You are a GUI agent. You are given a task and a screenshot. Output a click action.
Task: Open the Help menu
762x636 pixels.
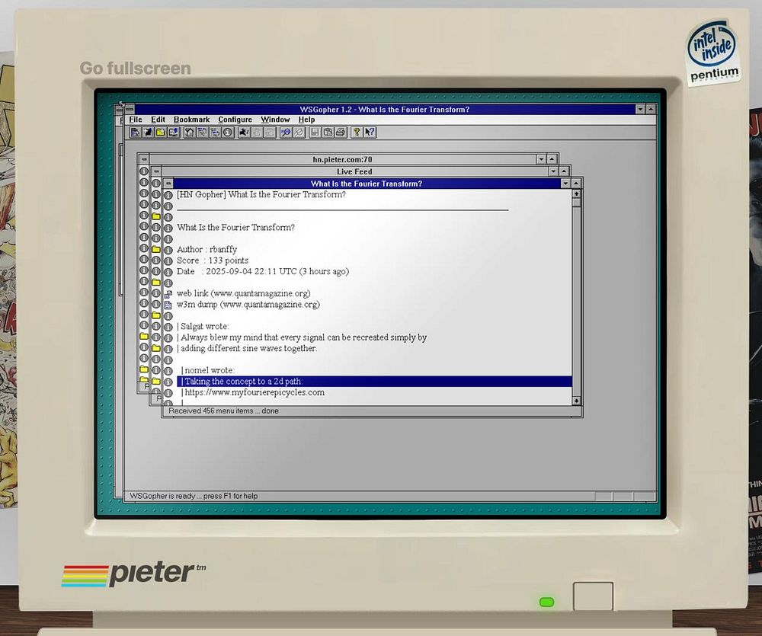[306, 120]
